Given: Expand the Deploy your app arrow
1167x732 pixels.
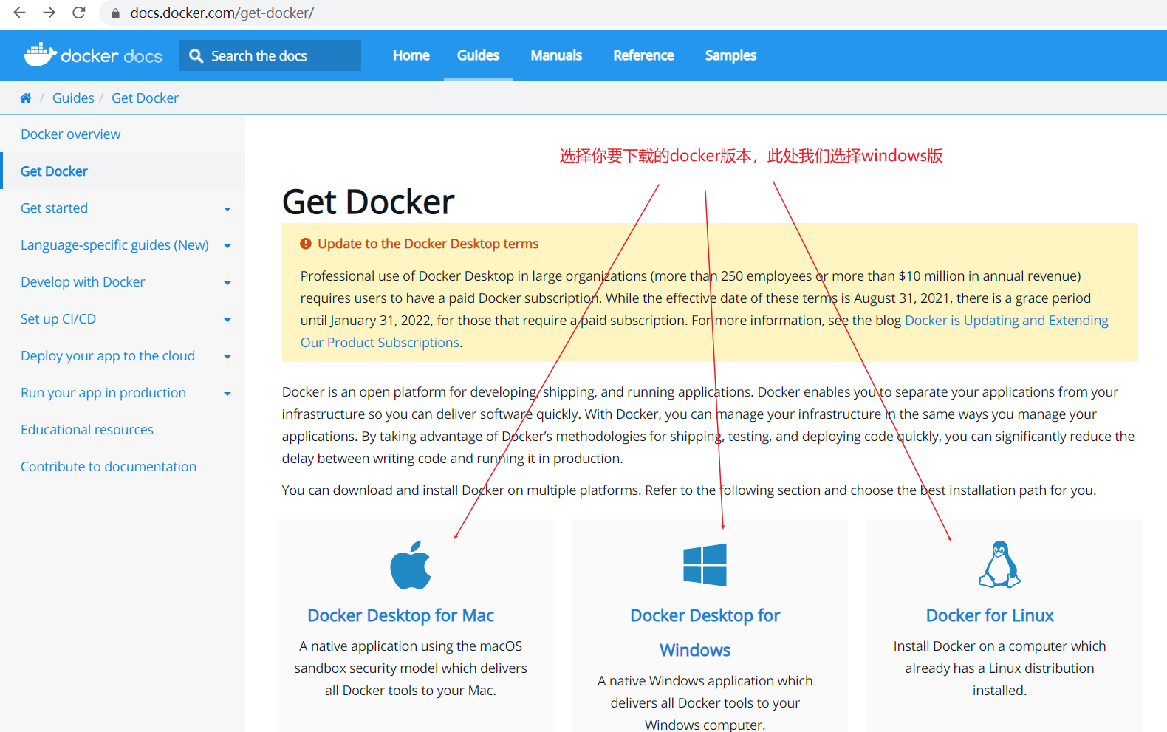Looking at the screenshot, I should click(227, 357).
